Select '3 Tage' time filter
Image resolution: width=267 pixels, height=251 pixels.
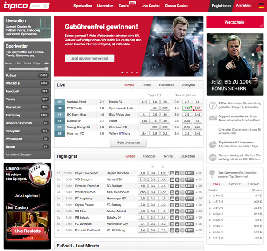click(x=37, y=64)
